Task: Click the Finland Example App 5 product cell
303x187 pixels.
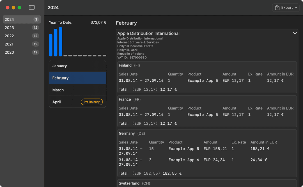Action: click(203, 81)
